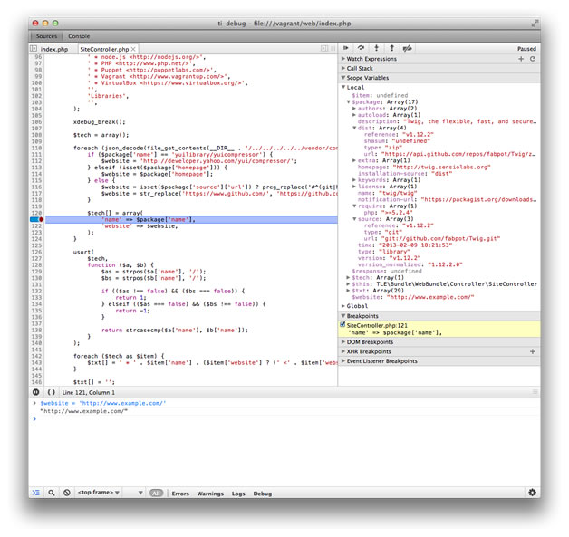The height and width of the screenshot is (537, 569).
Task: Toggle pause on exceptions button
Action: click(36, 391)
